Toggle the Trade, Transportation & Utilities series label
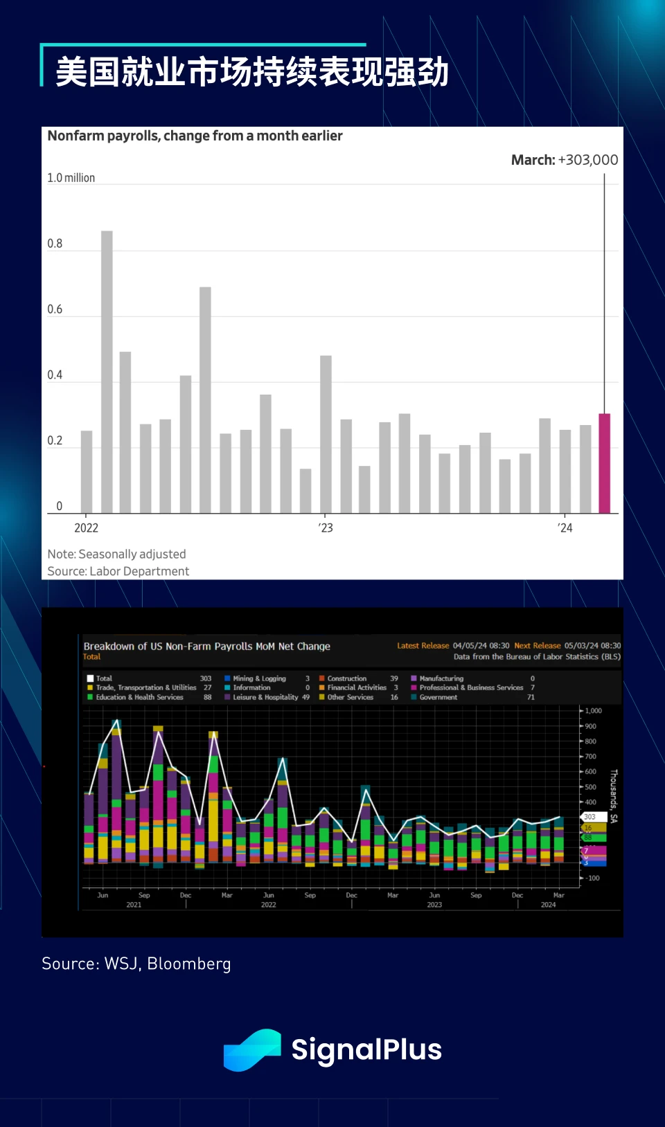The image size is (665, 1127). (x=145, y=687)
